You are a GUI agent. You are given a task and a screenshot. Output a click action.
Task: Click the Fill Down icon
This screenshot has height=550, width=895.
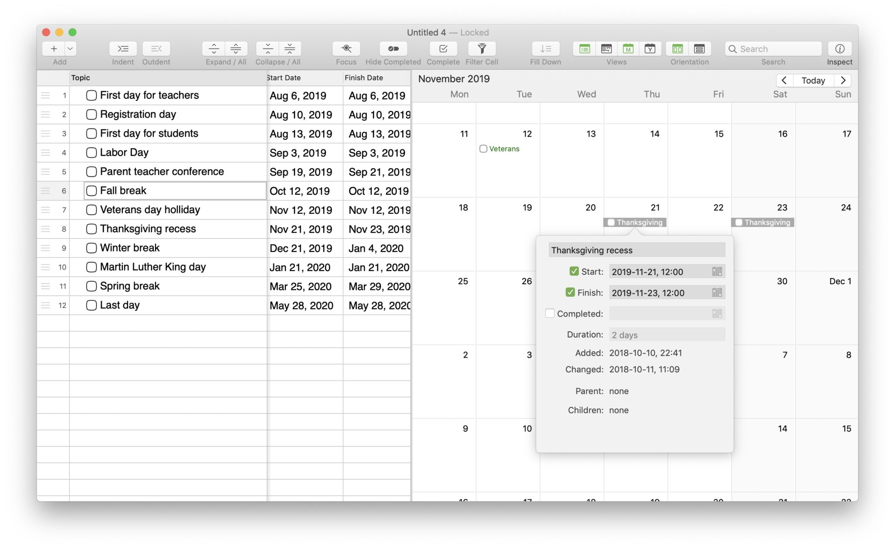click(x=545, y=48)
